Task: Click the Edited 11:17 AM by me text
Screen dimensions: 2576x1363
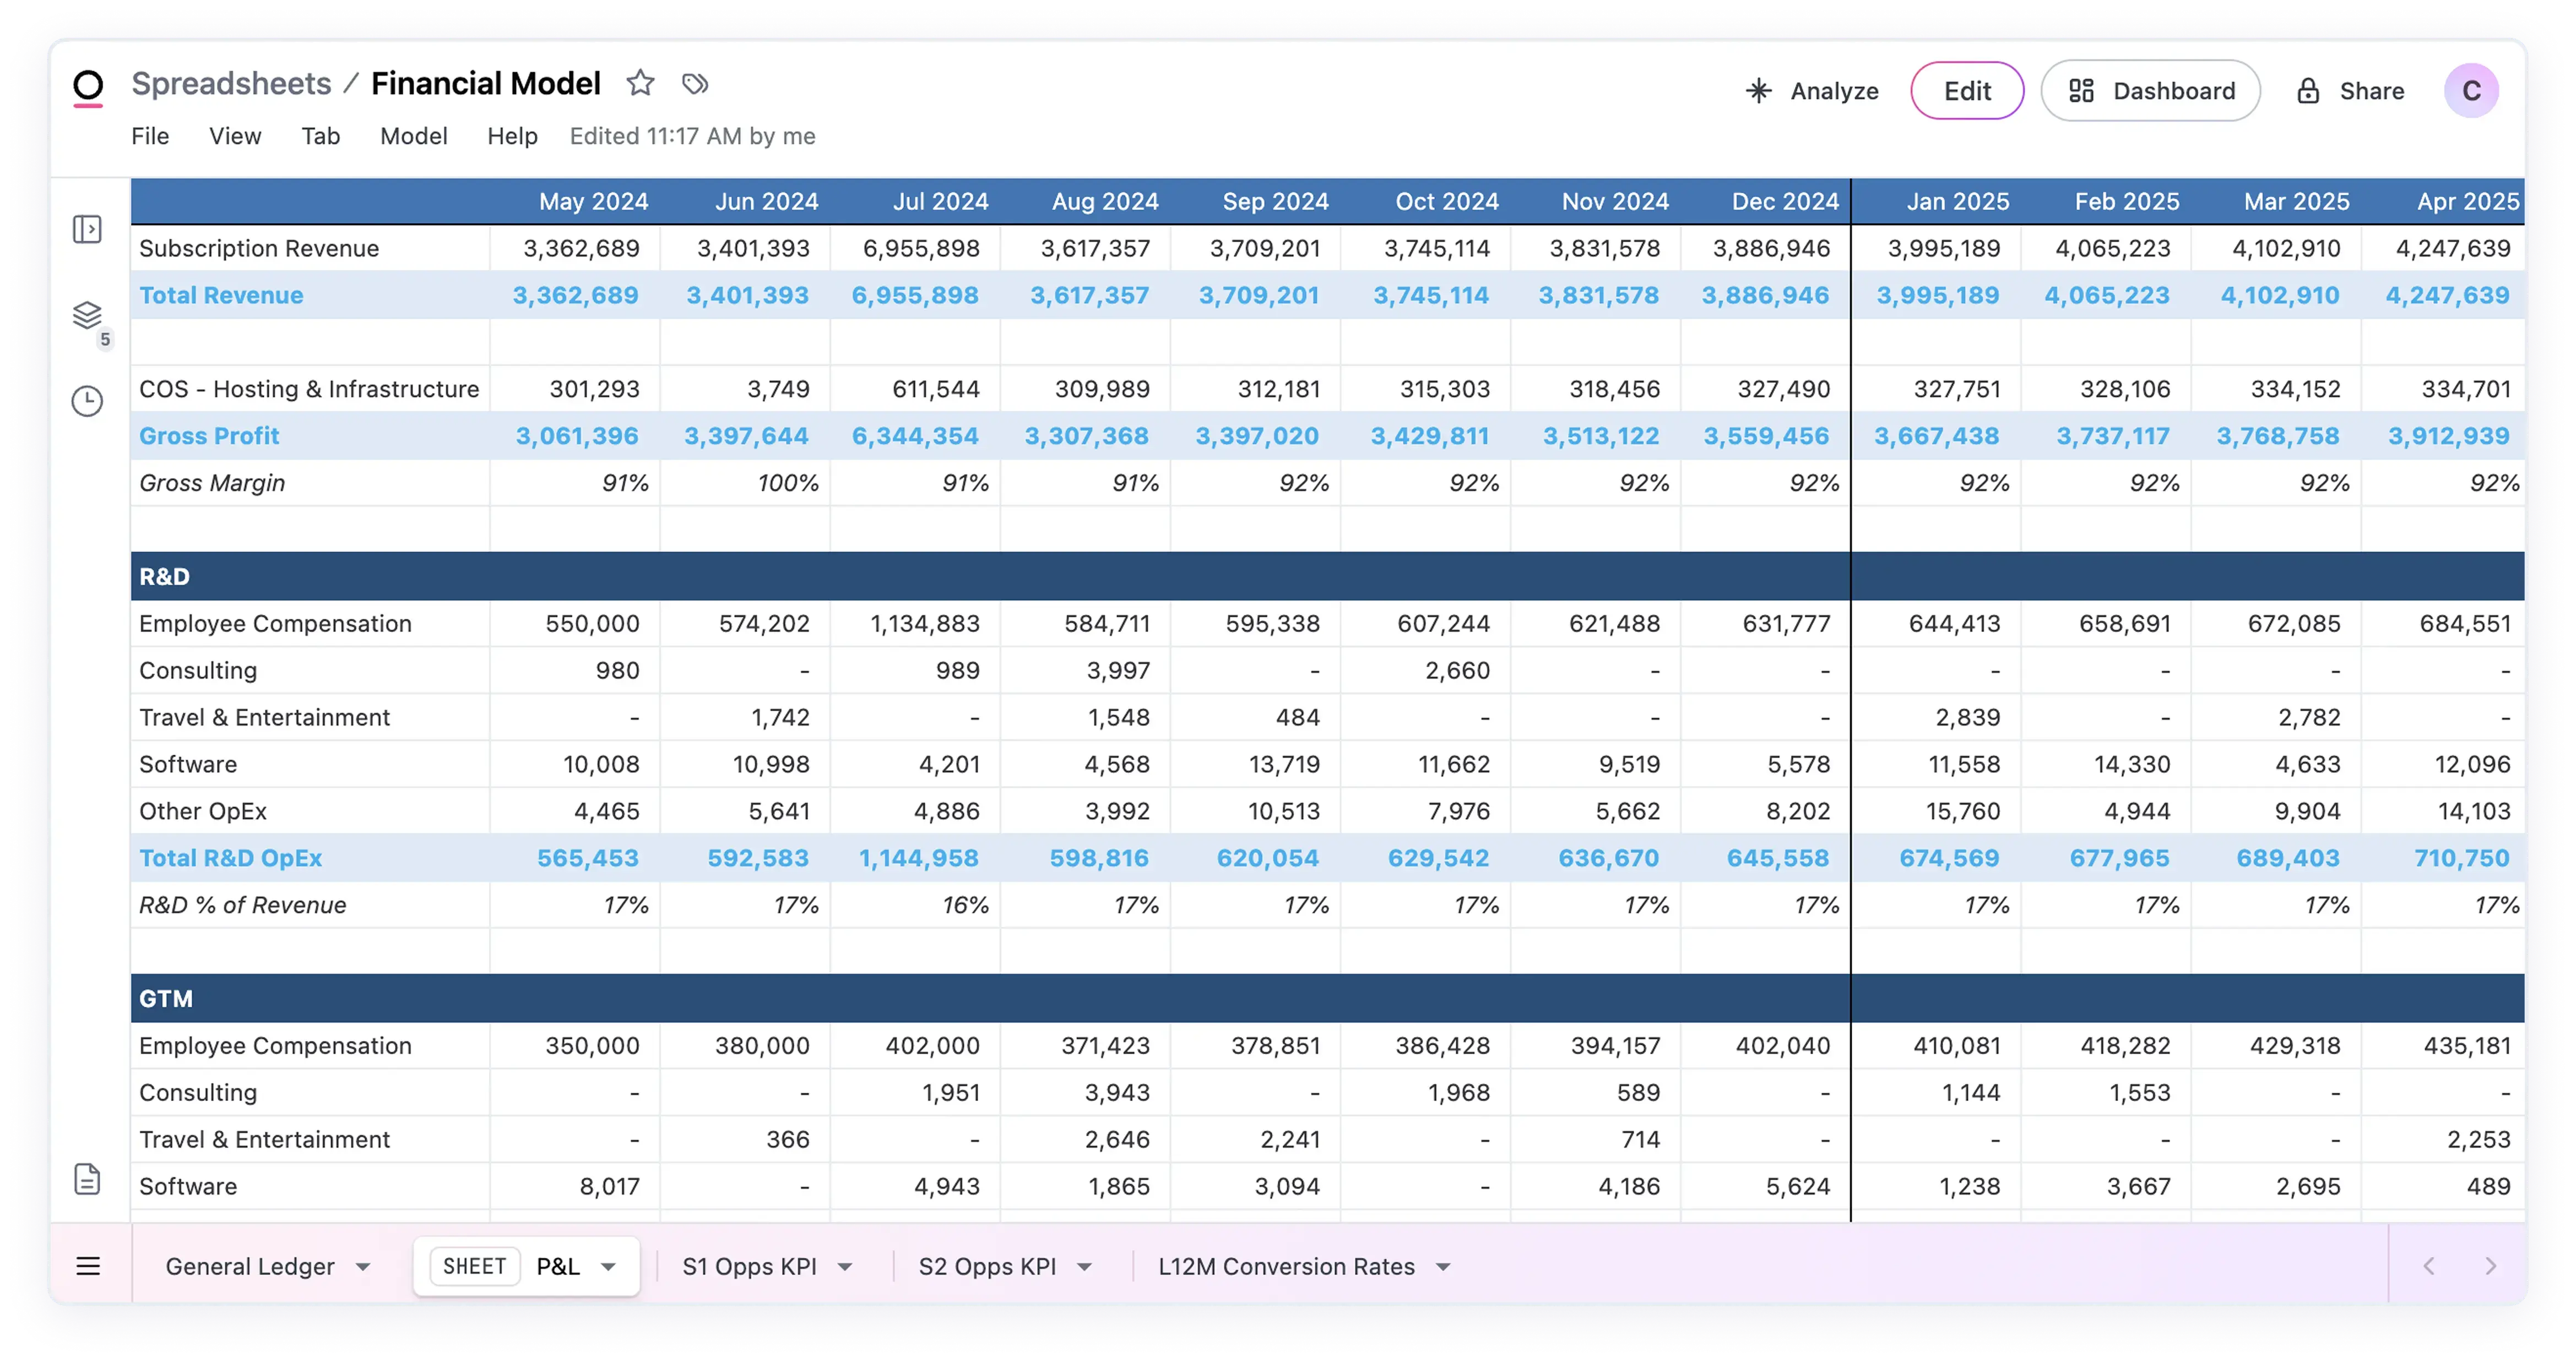Action: click(692, 136)
